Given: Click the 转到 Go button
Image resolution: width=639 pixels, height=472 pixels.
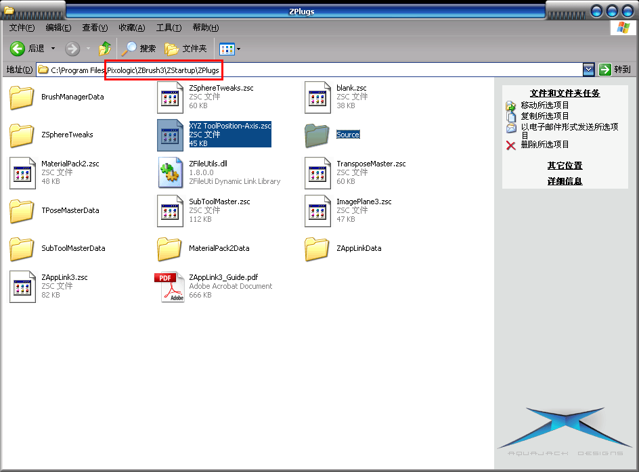Looking at the screenshot, I should coord(615,70).
